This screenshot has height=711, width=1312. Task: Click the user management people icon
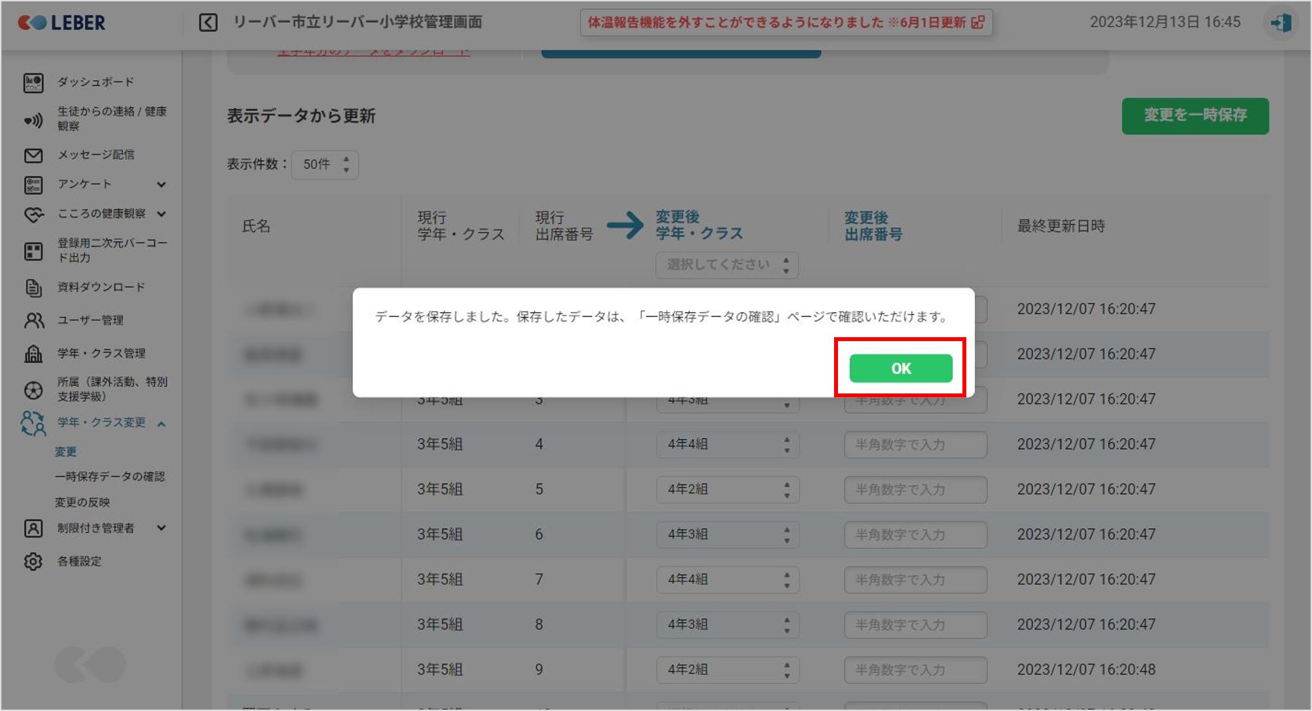33,320
